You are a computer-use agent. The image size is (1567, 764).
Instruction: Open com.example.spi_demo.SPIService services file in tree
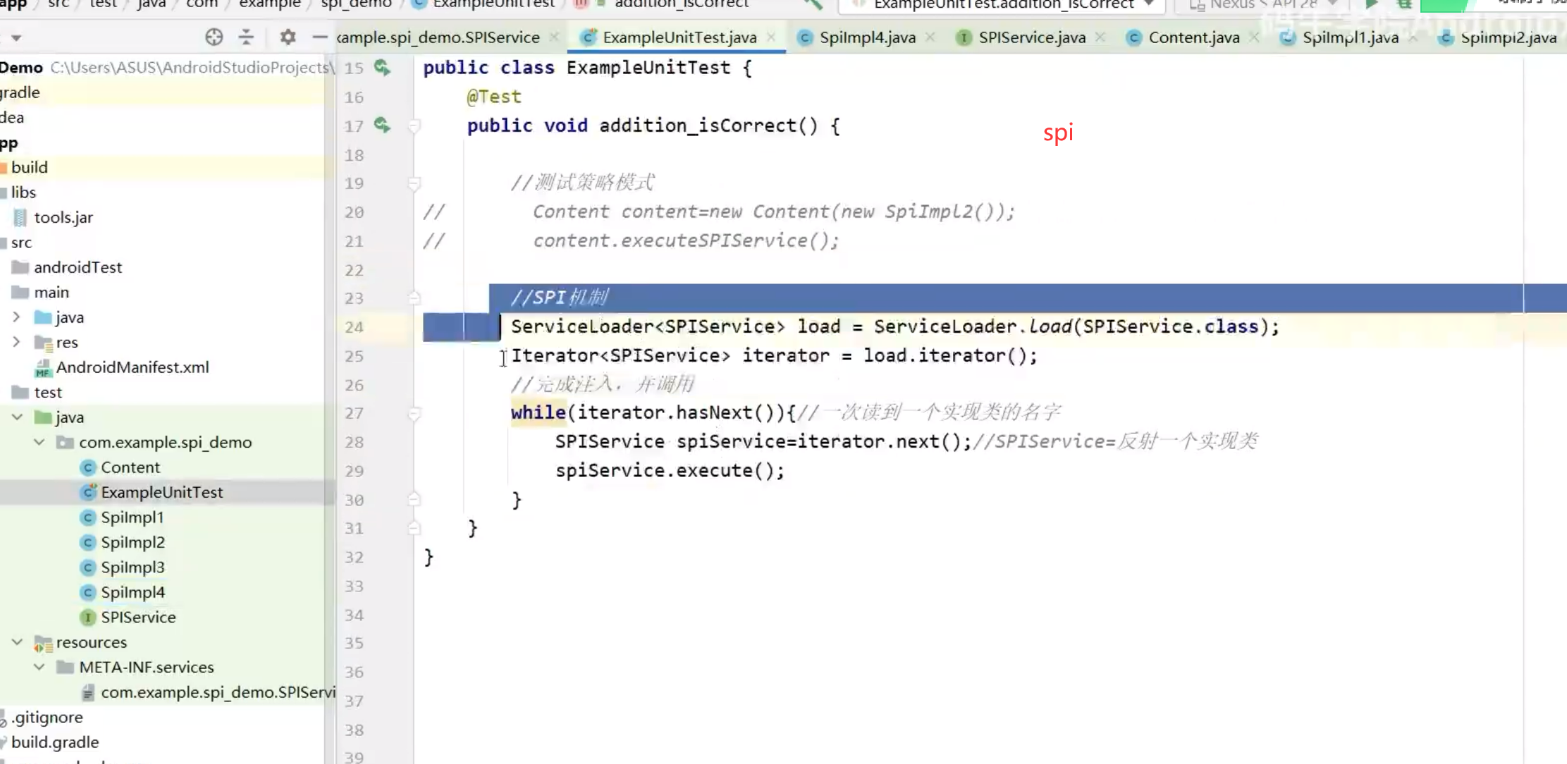pos(218,692)
